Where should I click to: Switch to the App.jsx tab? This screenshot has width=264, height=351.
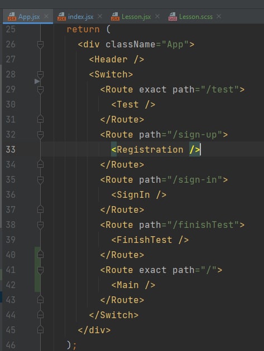(28, 16)
